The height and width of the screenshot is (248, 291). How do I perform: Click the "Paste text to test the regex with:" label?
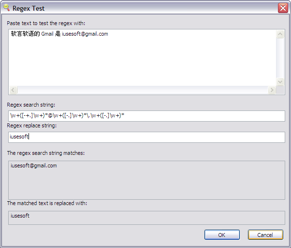[x=46, y=23]
